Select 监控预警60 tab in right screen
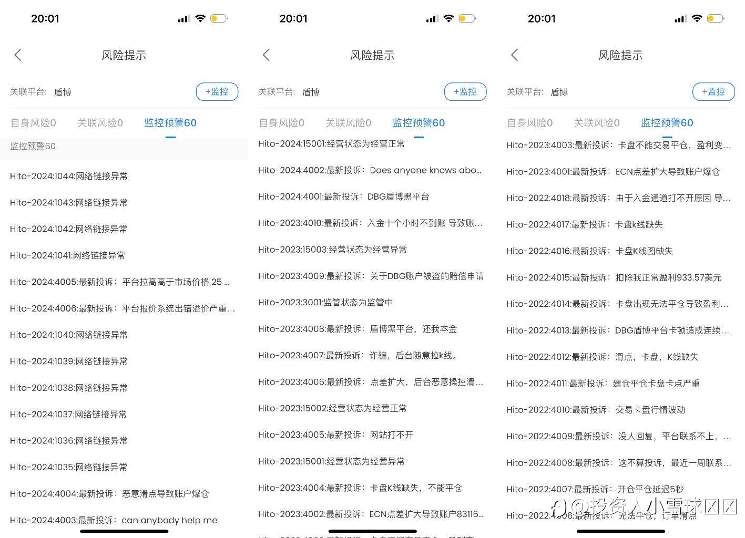 click(x=667, y=123)
